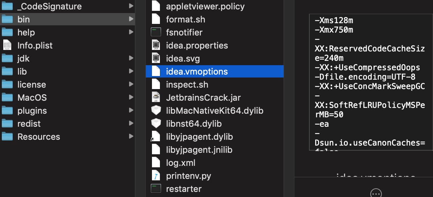433x197 pixels.
Task: Select the JetbrainsCrack.jar file icon
Action: [x=156, y=97]
